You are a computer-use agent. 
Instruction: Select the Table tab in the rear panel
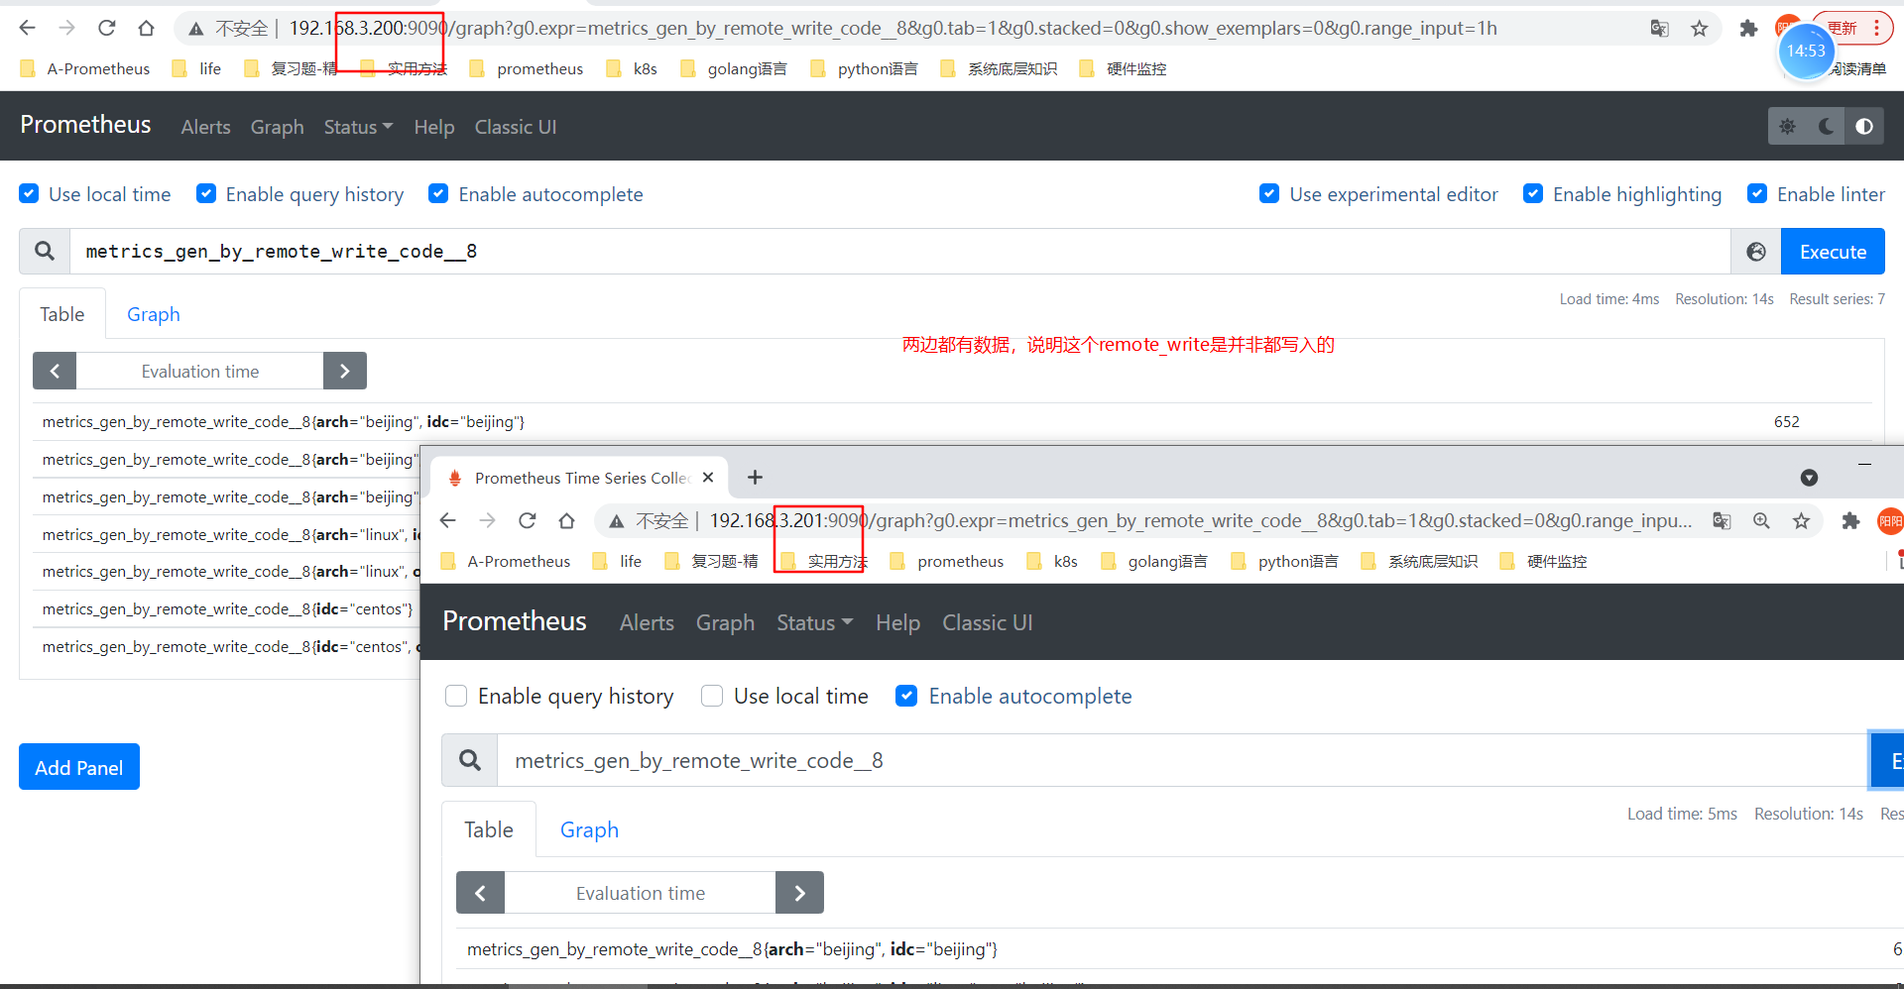point(62,314)
